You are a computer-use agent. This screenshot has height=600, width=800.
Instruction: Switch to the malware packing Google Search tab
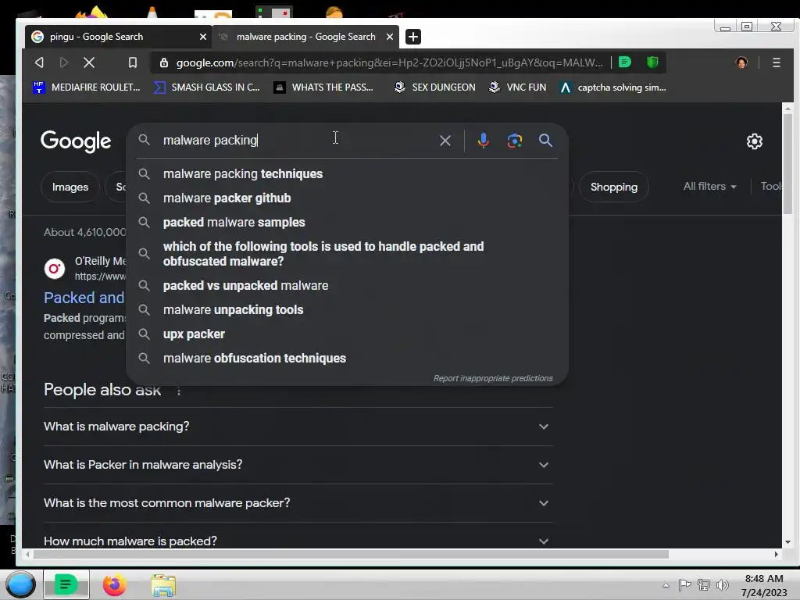point(305,37)
